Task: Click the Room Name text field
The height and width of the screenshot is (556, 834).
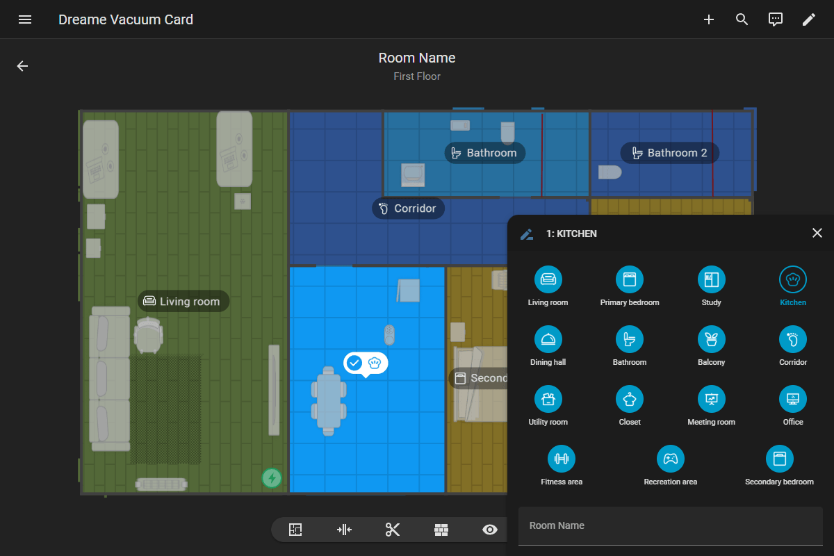Action: tap(671, 526)
